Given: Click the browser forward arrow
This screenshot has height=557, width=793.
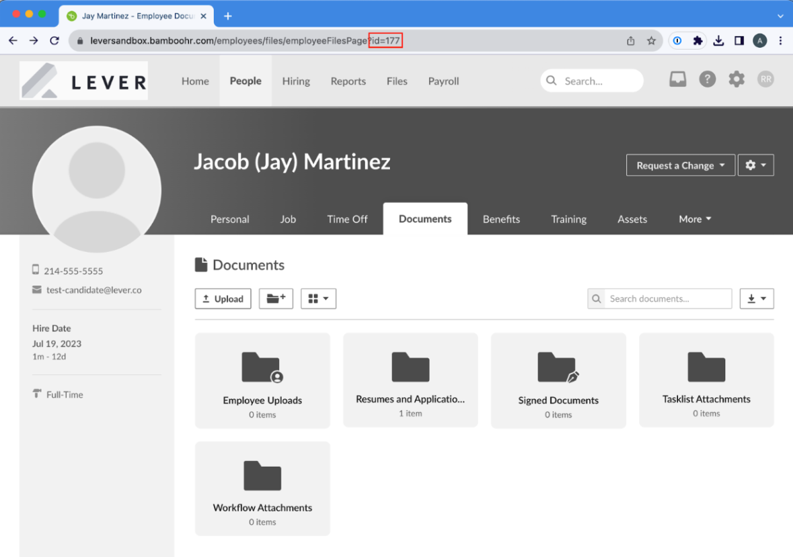Looking at the screenshot, I should coord(34,41).
